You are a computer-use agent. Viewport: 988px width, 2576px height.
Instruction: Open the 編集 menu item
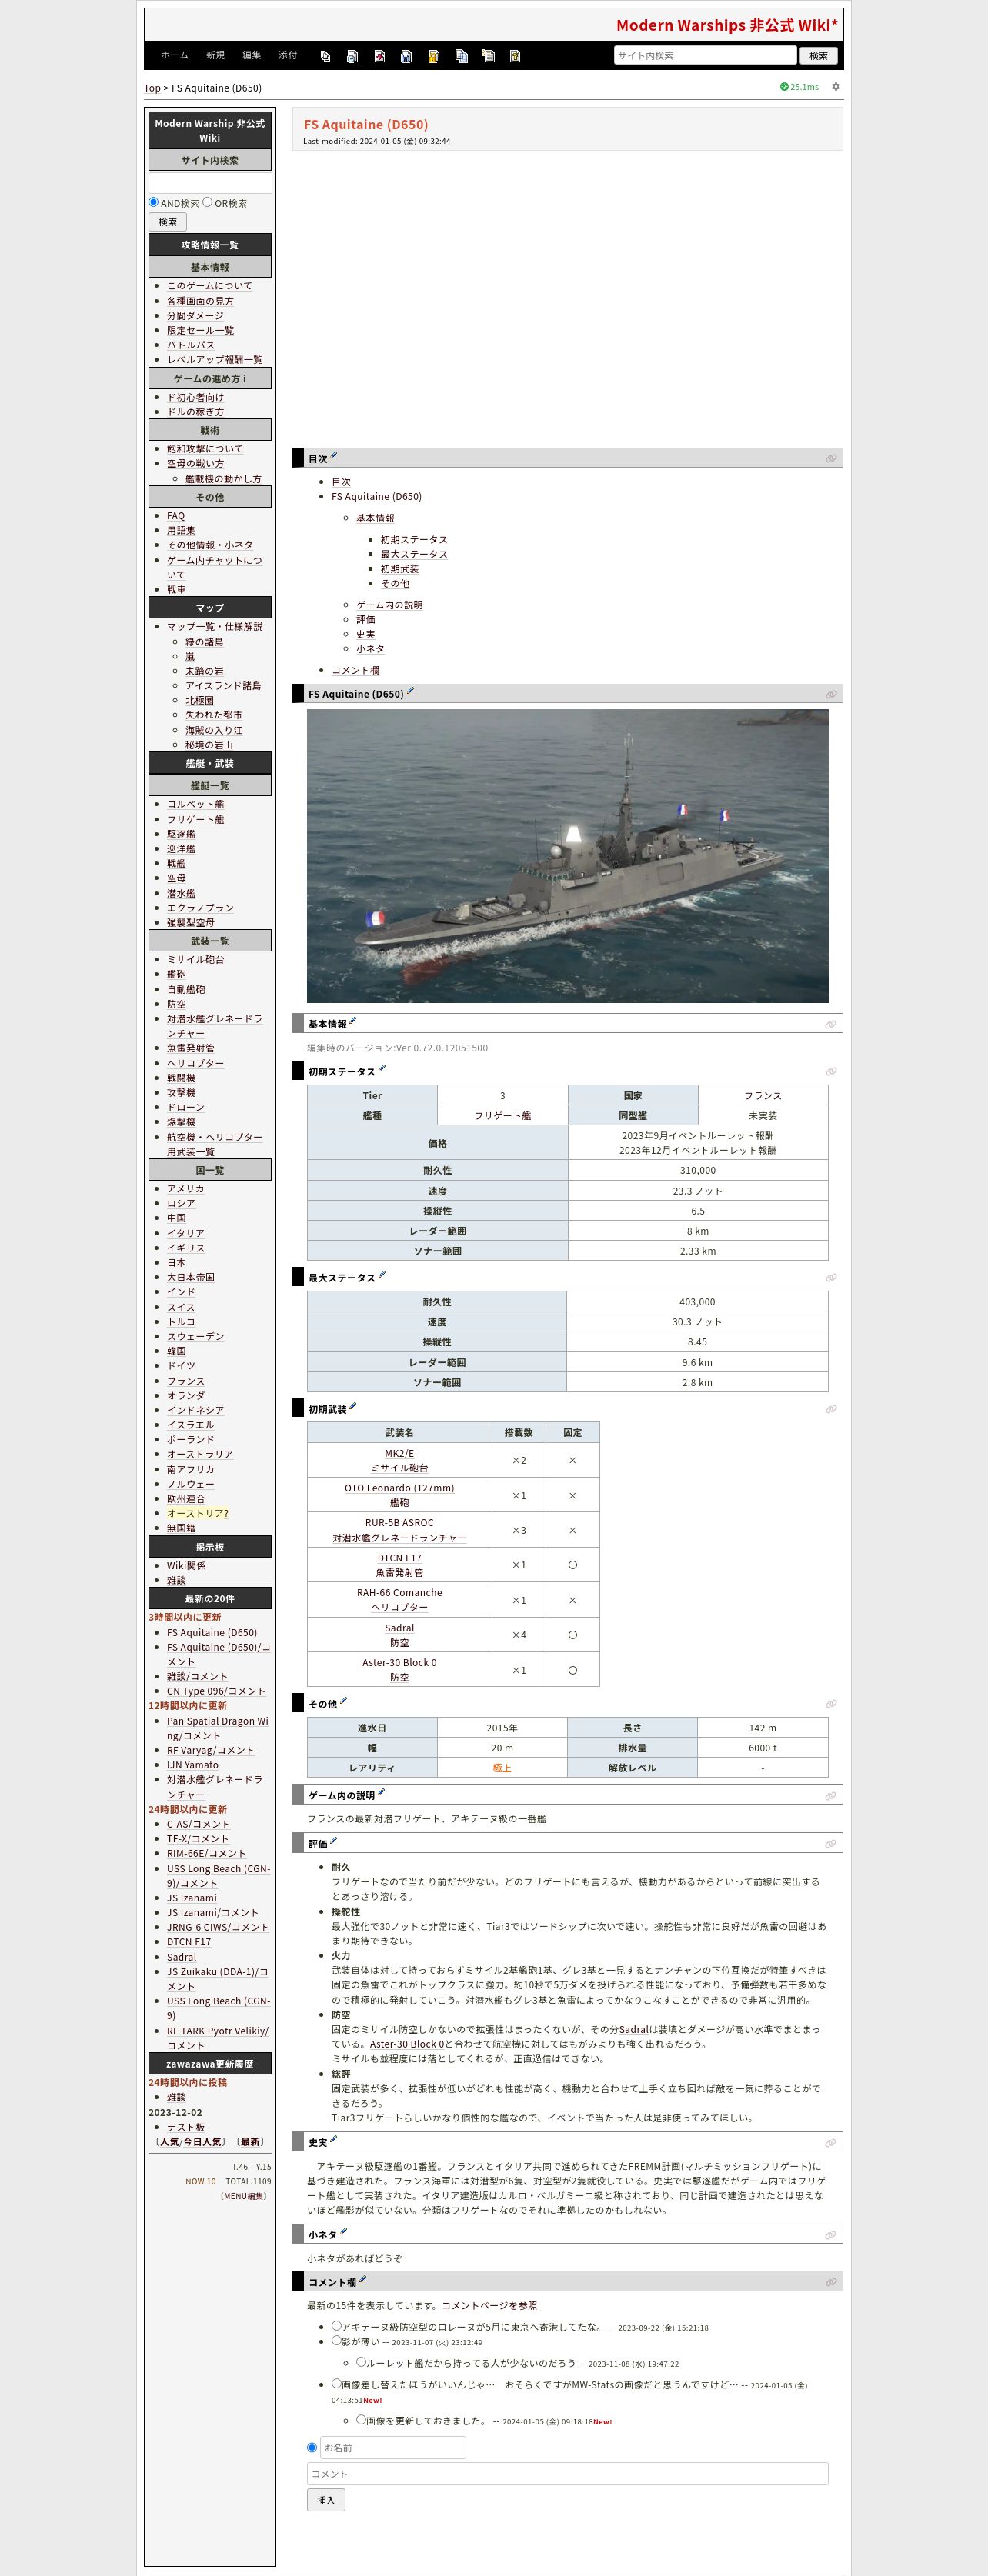(251, 56)
